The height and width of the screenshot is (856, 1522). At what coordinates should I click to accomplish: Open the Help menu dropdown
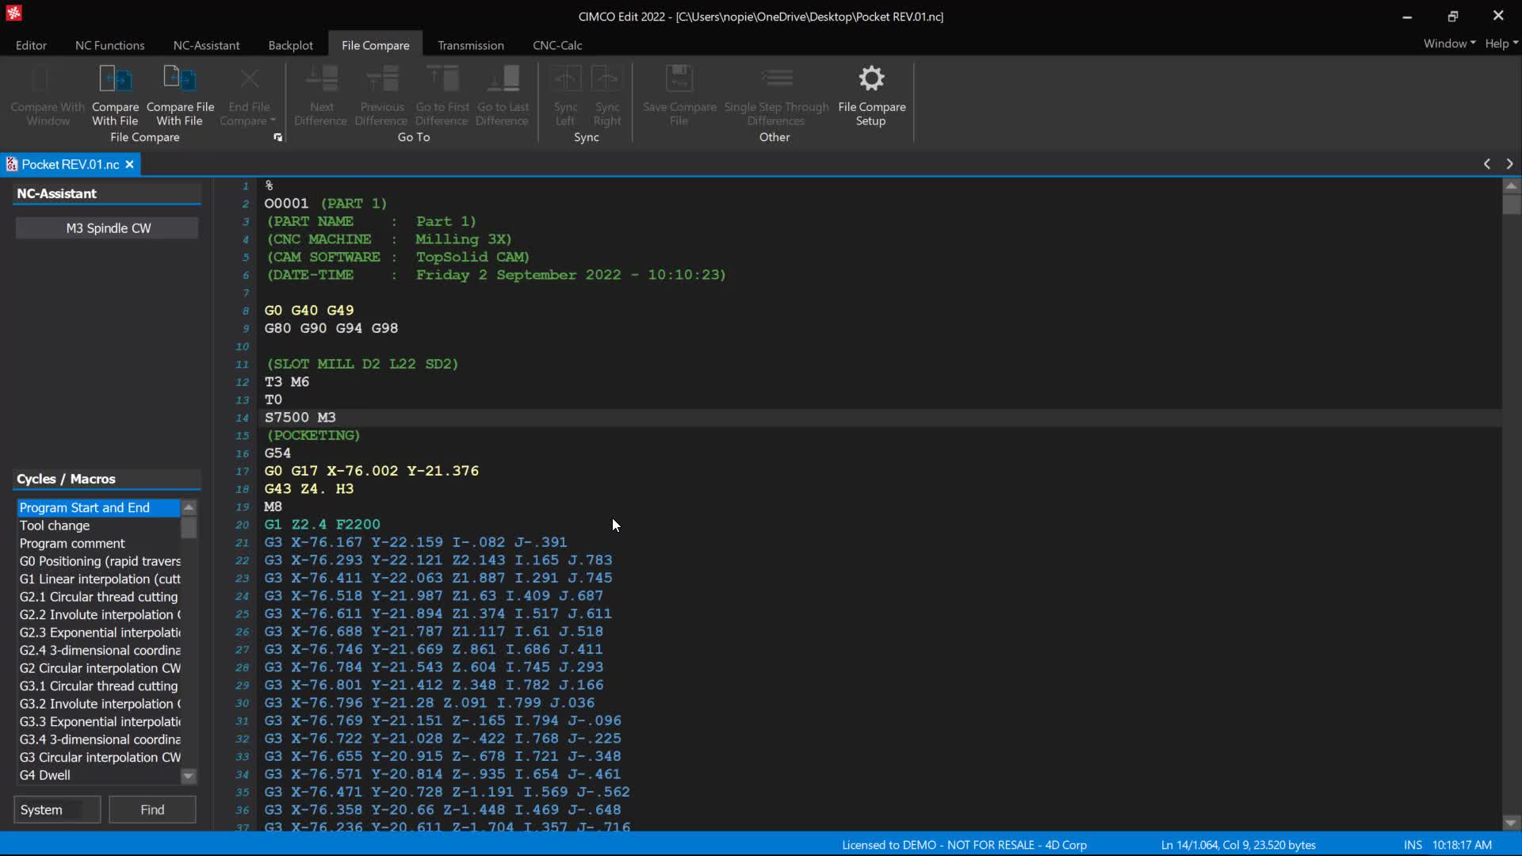point(1501,44)
